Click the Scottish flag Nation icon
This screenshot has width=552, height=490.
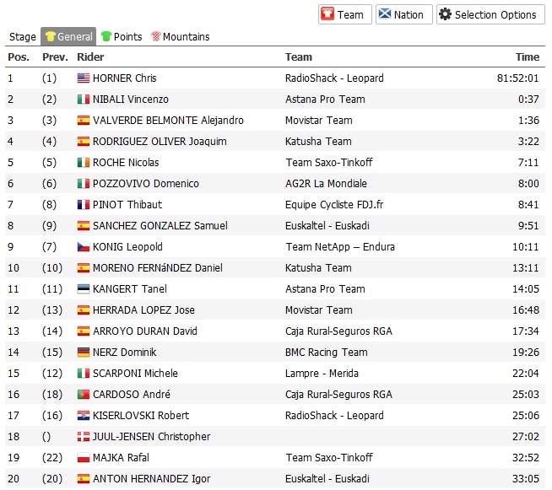click(x=384, y=14)
